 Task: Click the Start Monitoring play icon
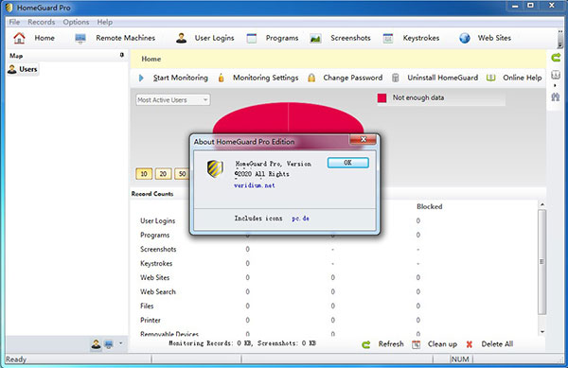click(x=141, y=78)
